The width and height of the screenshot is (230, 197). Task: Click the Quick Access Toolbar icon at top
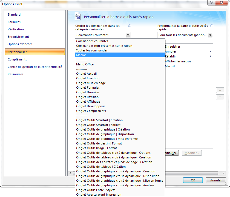pos(78,16)
